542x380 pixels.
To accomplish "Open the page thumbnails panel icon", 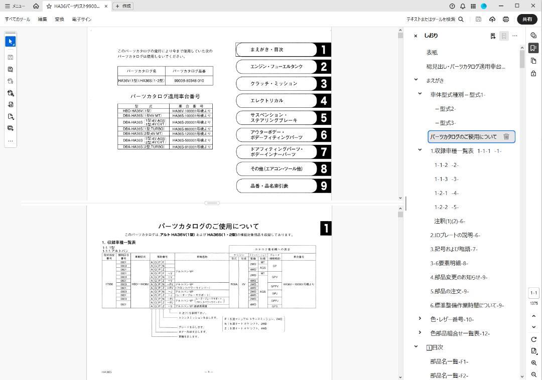I will pyautogui.click(x=533, y=61).
